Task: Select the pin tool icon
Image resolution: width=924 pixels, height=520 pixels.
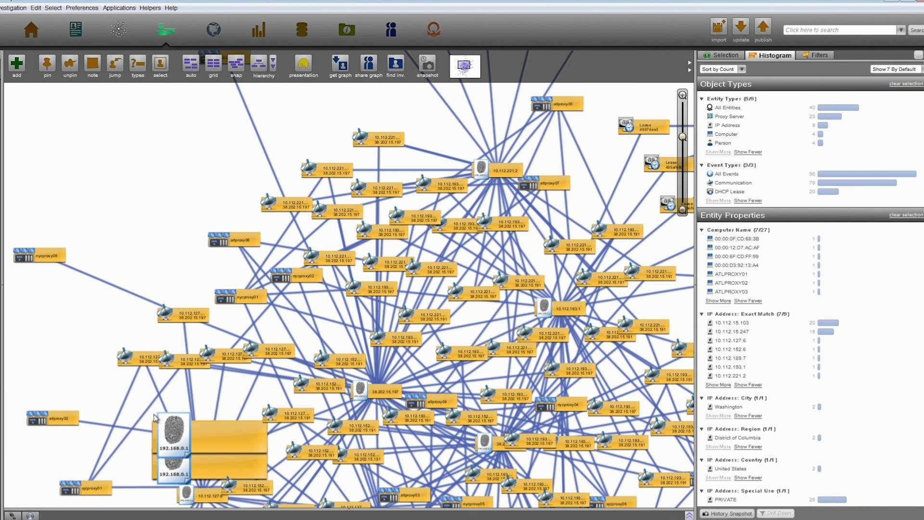Action: [47, 64]
